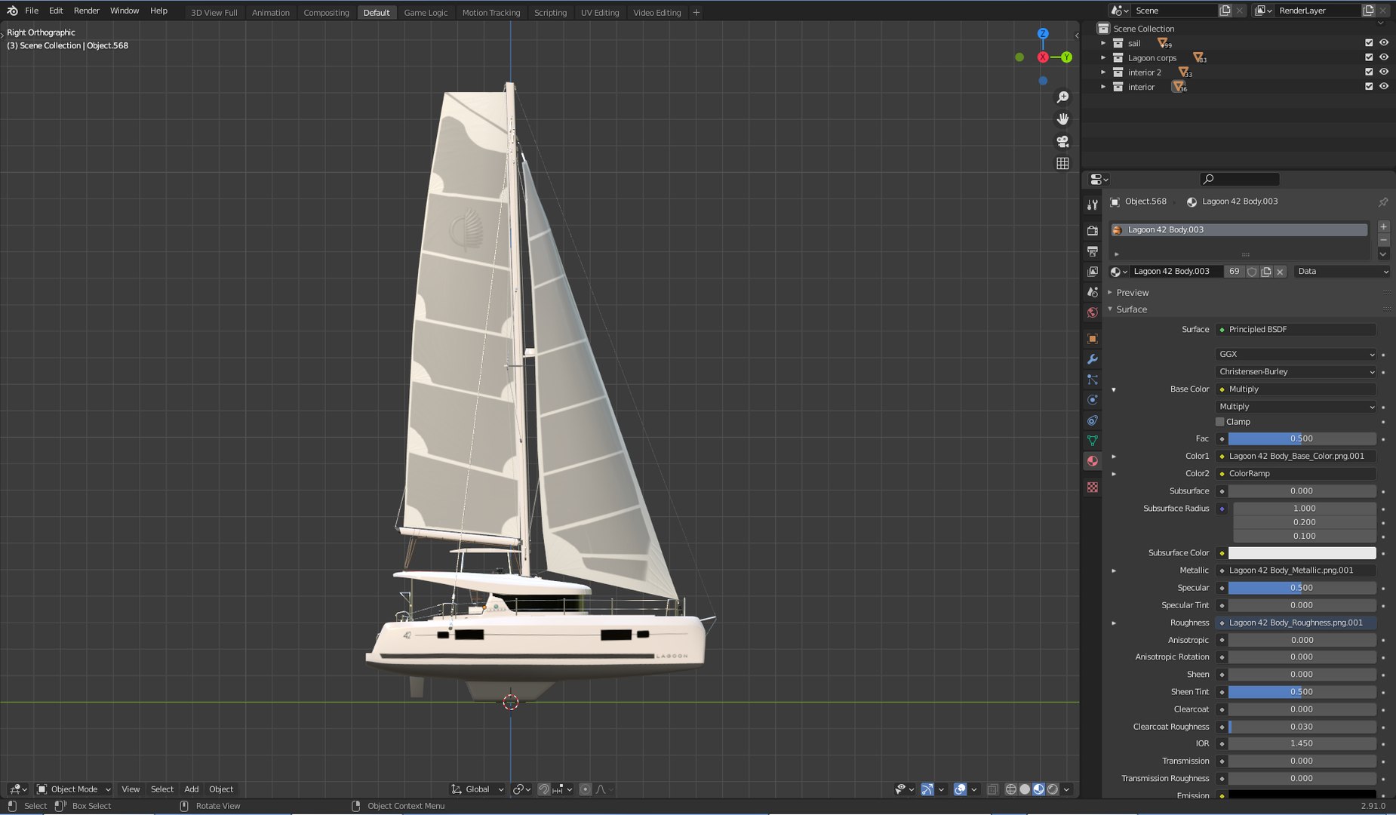Screen dimensions: 1396x815
Task: Open Object Mode dropdown
Action: coord(74,789)
